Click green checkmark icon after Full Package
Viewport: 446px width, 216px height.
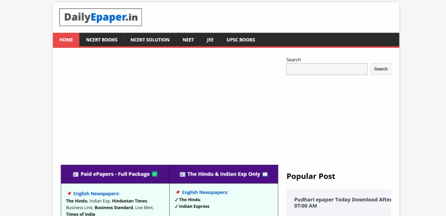point(155,174)
